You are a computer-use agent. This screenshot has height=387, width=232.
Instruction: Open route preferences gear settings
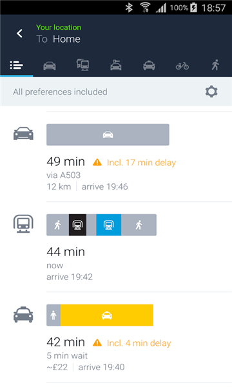tap(211, 92)
